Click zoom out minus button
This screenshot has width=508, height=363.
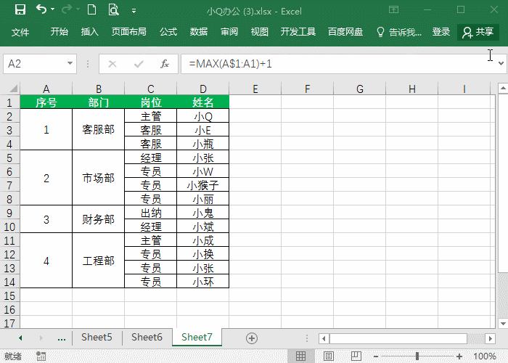pos(375,356)
